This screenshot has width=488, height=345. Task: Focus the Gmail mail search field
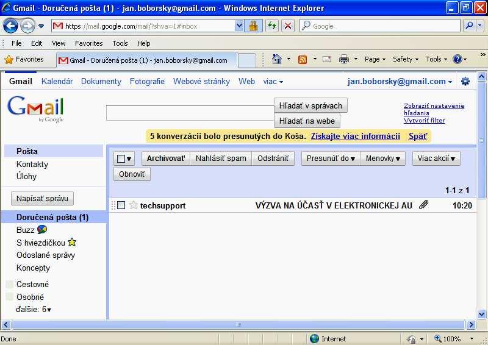[x=190, y=113]
